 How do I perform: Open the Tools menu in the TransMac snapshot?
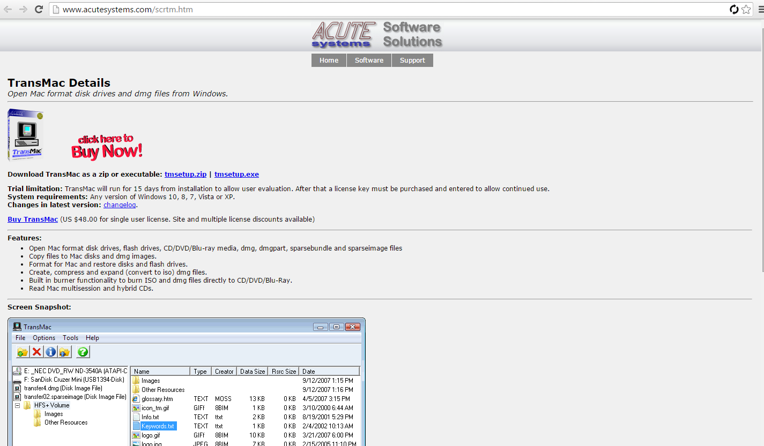pos(70,338)
